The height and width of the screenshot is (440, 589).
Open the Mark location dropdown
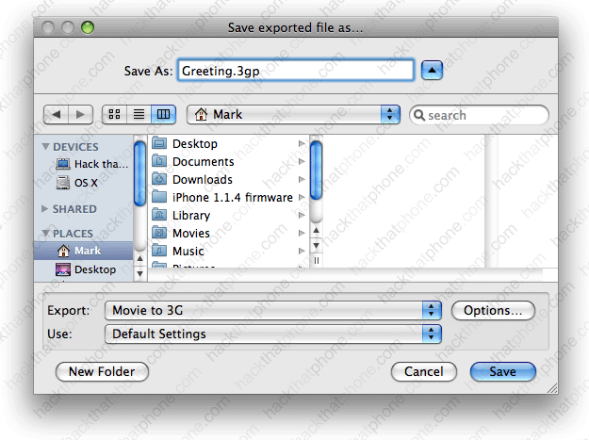click(x=294, y=114)
